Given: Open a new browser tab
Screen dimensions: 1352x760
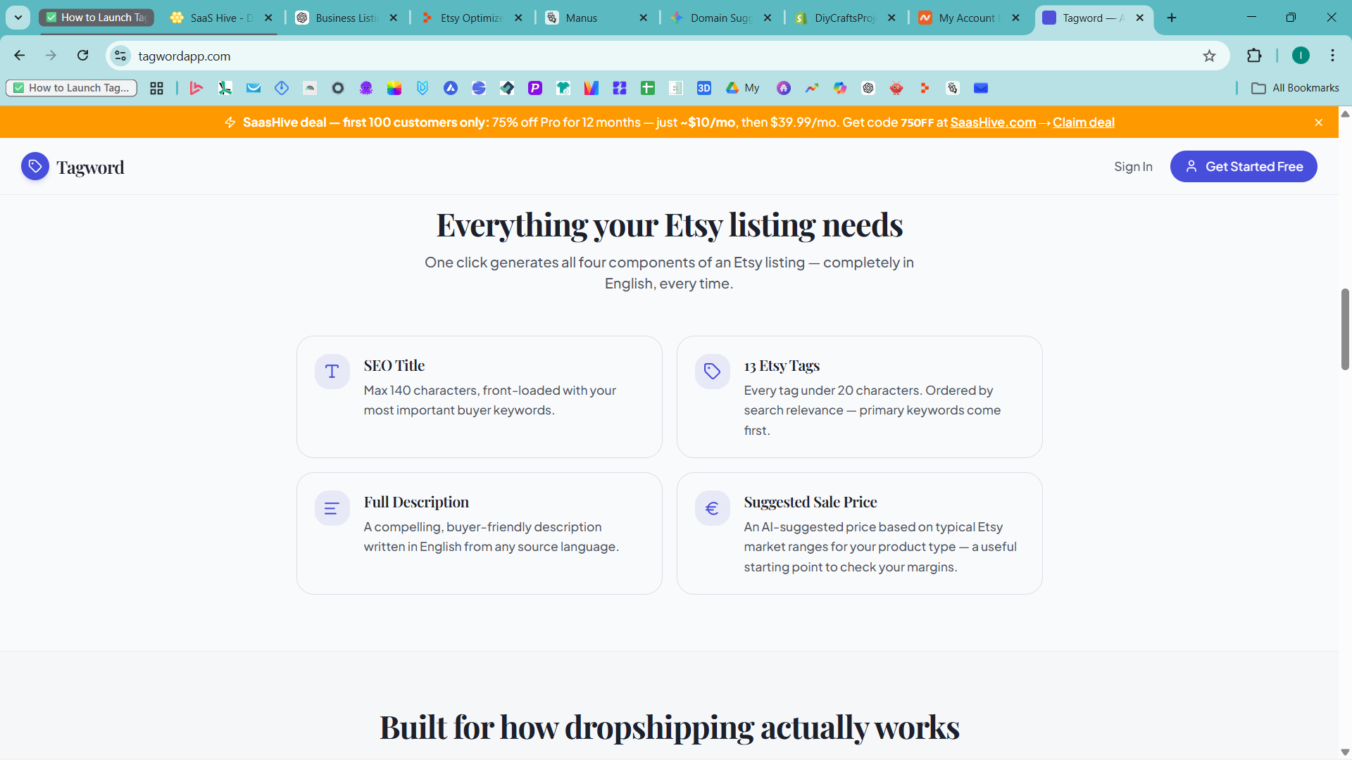Looking at the screenshot, I should [x=1172, y=18].
